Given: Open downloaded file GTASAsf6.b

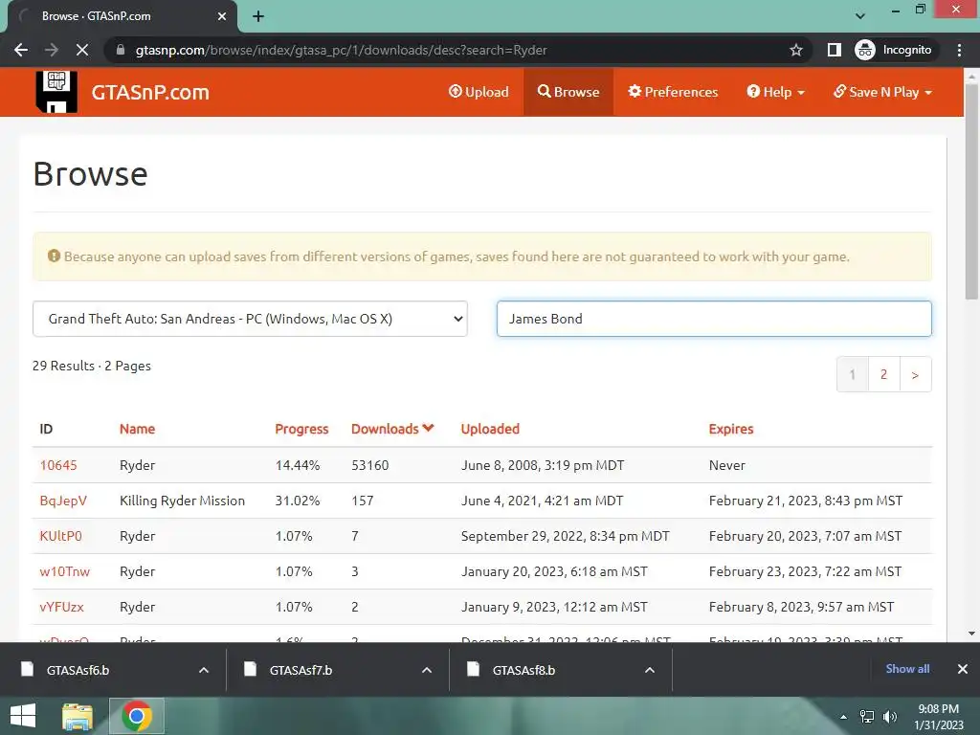Looking at the screenshot, I should pyautogui.click(x=78, y=670).
